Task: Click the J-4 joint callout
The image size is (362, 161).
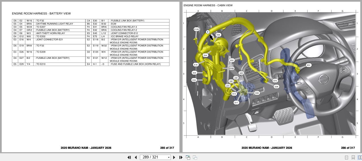Action: click(231, 81)
